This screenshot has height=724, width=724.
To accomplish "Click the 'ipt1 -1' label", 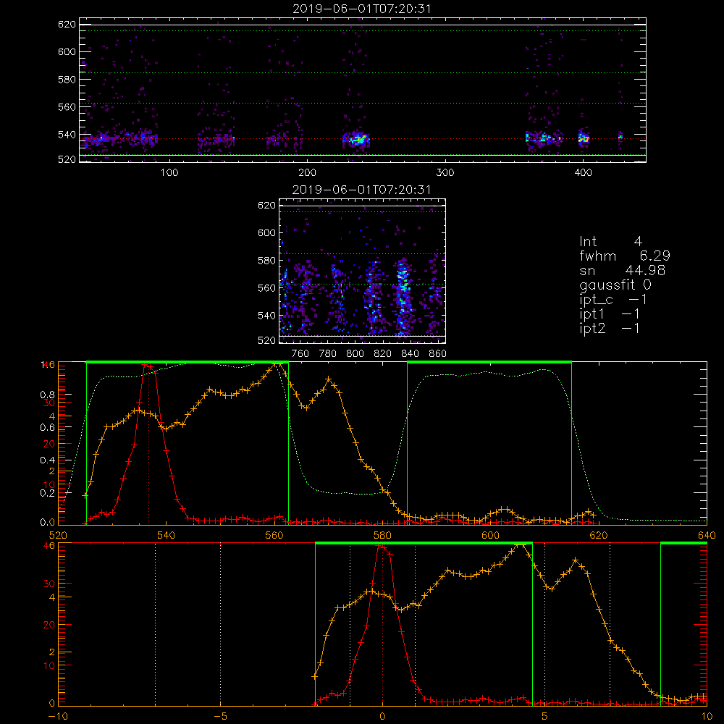I will [x=609, y=314].
